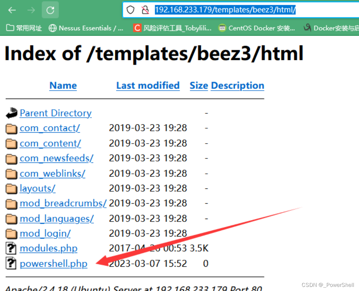Viewport: 359px width, 291px height.
Task: Click the 3.5K size of modules.php
Action: pos(199,248)
